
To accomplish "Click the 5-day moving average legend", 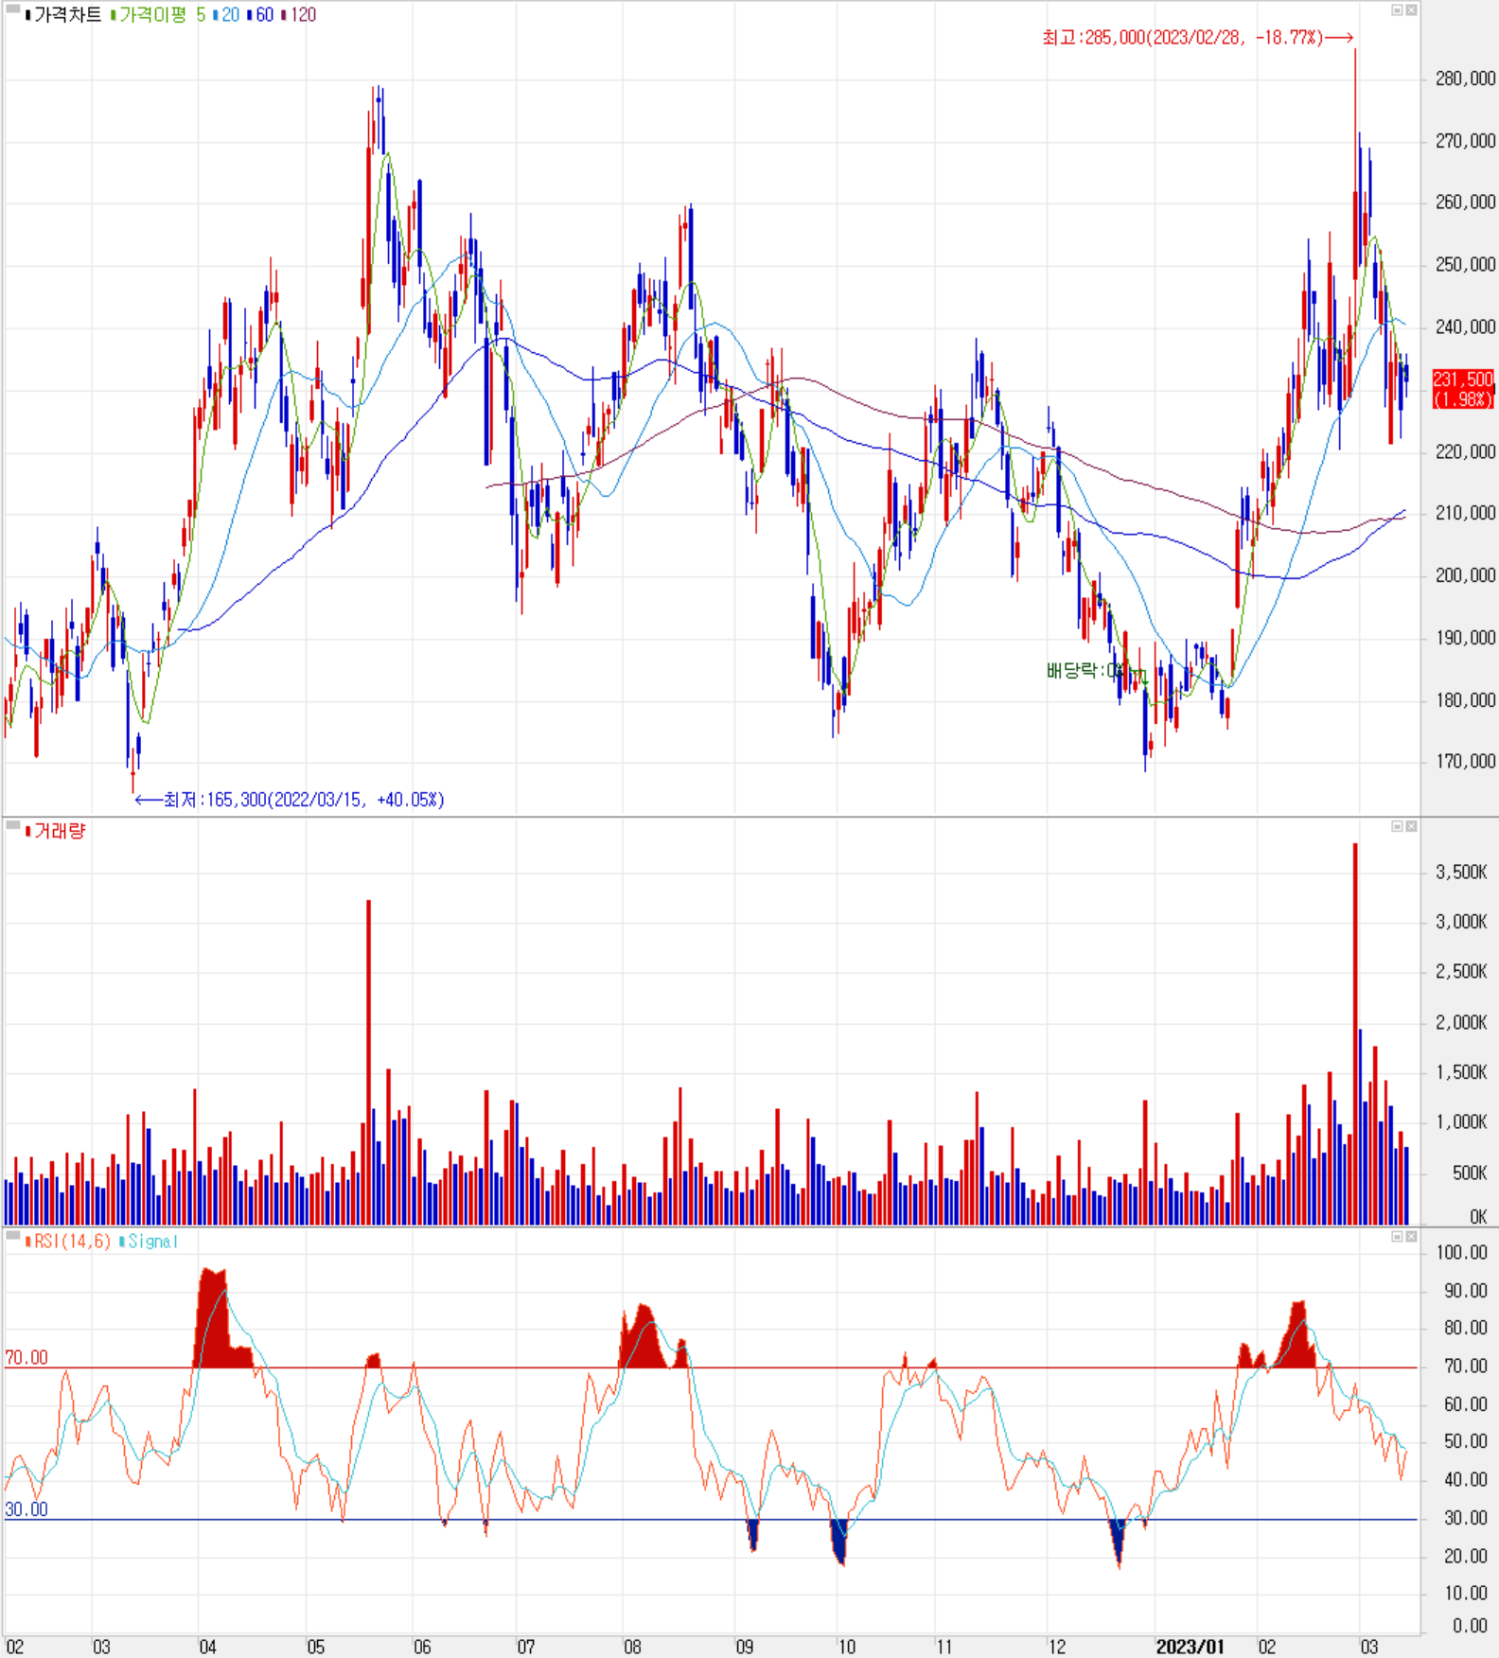I will pos(201,14).
